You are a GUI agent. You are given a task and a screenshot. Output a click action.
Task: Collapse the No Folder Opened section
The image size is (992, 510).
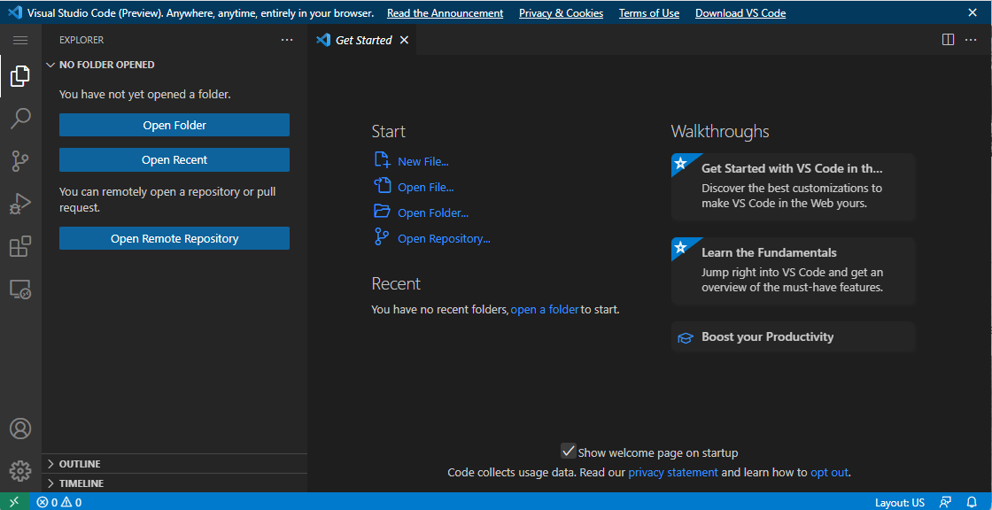174,65
